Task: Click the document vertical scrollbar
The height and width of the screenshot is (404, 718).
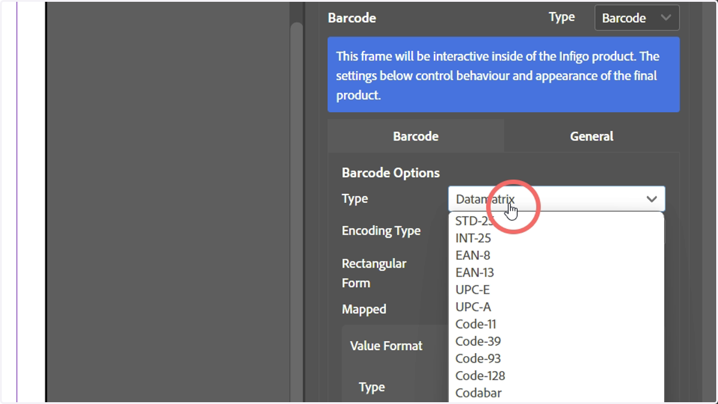Action: [296, 212]
